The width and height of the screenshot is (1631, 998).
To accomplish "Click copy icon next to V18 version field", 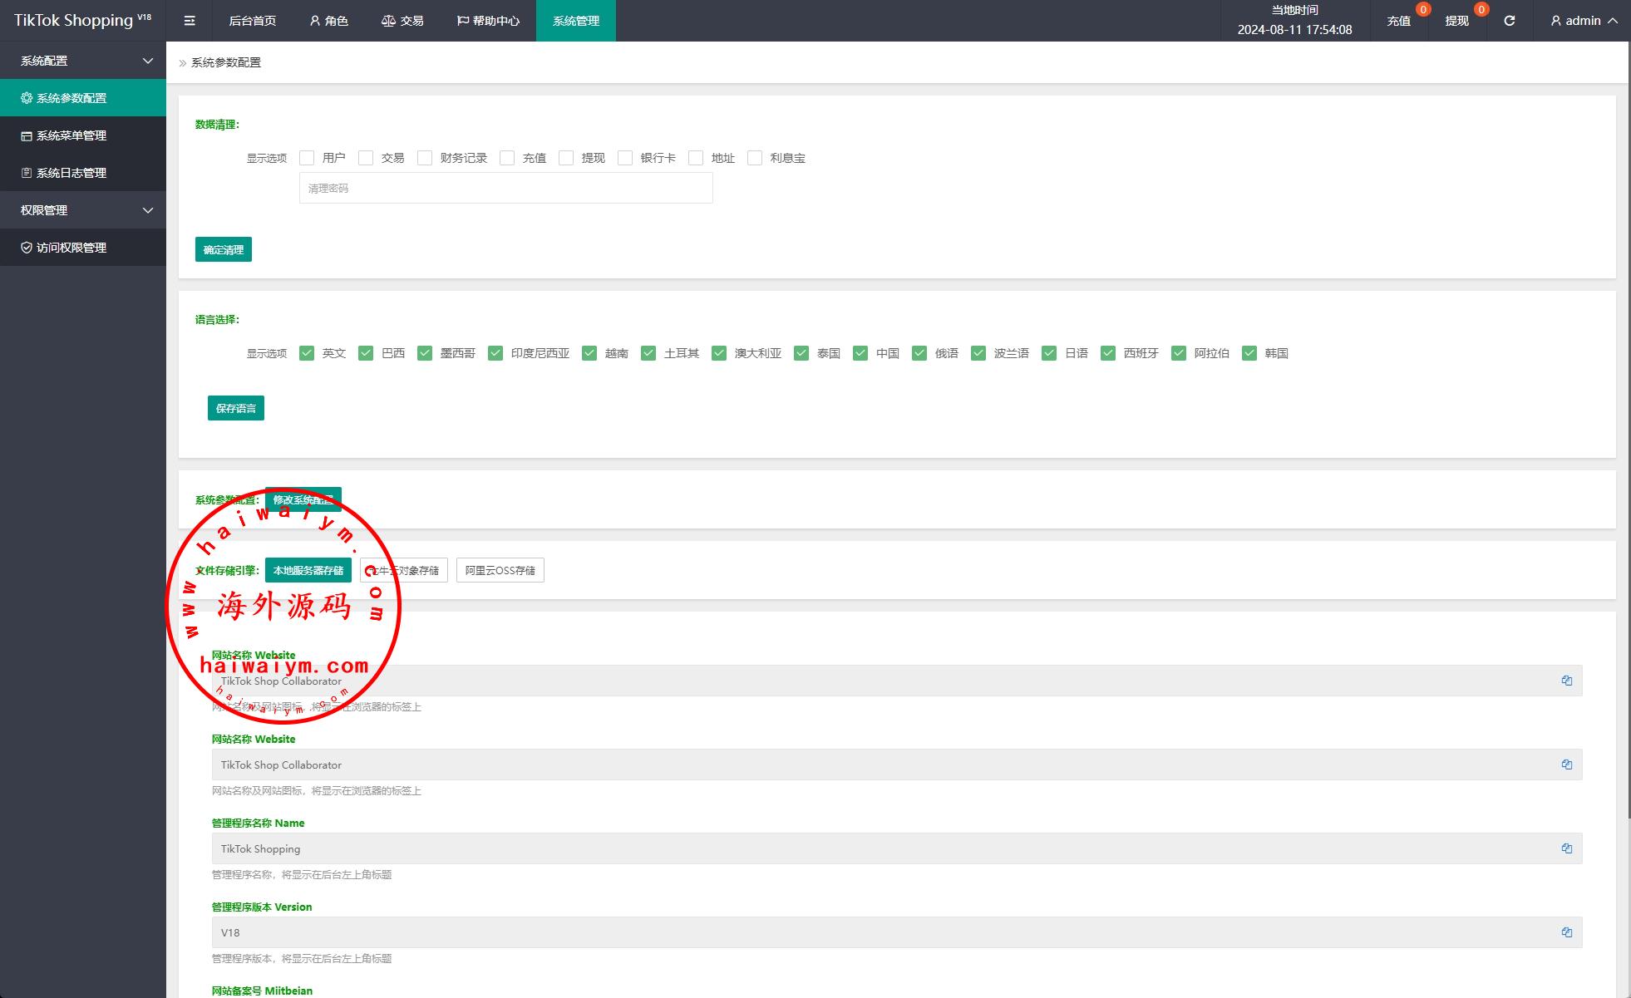I will [1566, 932].
